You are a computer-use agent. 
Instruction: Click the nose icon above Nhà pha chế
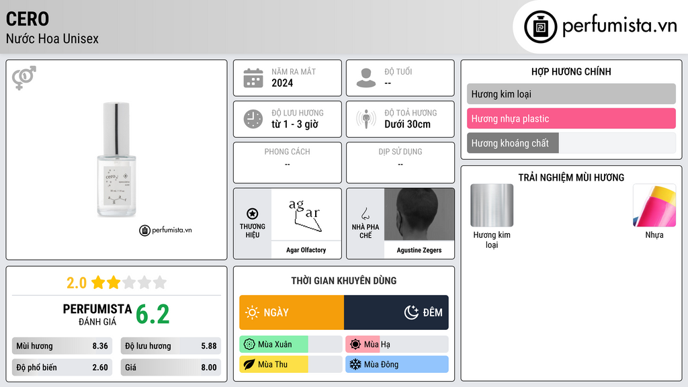(365, 214)
